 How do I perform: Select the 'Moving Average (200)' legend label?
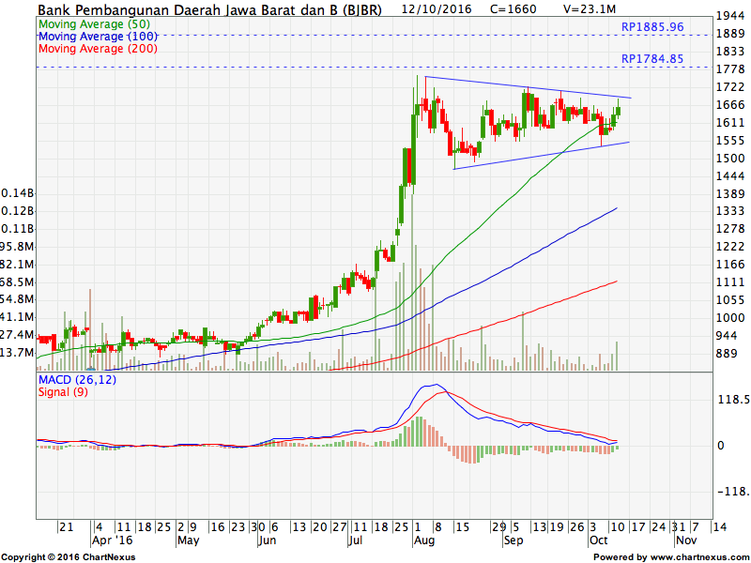point(98,49)
